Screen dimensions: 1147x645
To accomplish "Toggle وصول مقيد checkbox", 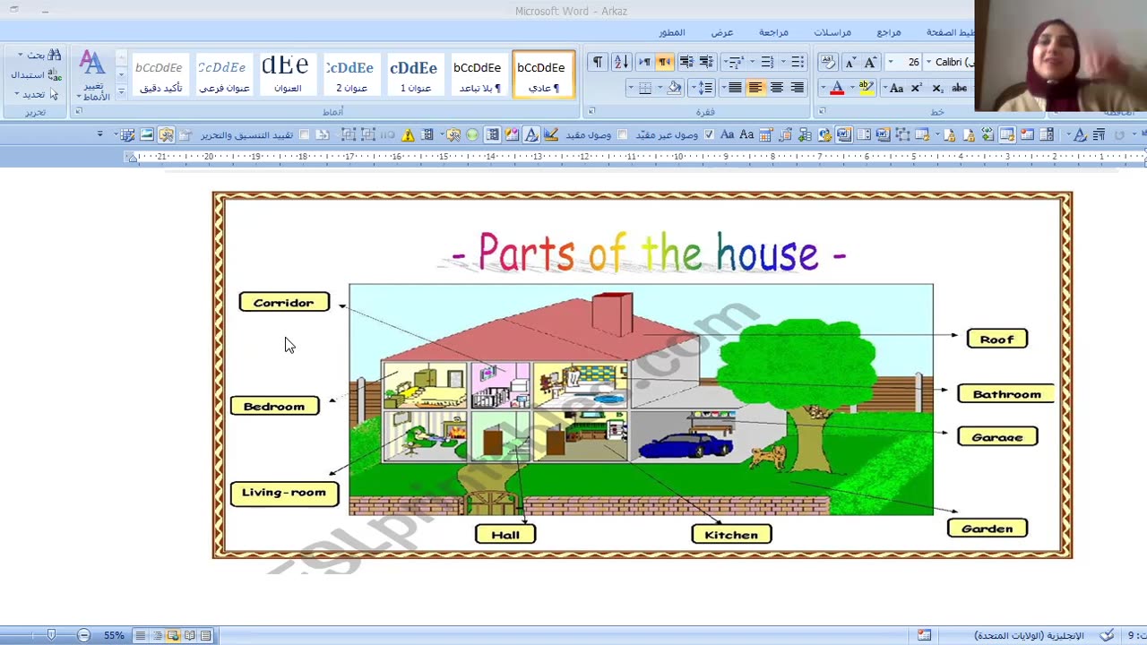I will pos(622,134).
